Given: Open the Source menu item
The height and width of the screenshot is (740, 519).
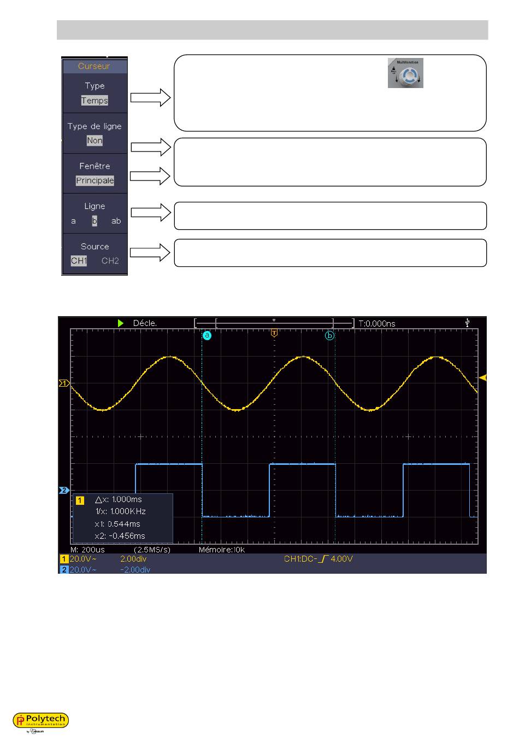Looking at the screenshot, I should pyautogui.click(x=95, y=253).
